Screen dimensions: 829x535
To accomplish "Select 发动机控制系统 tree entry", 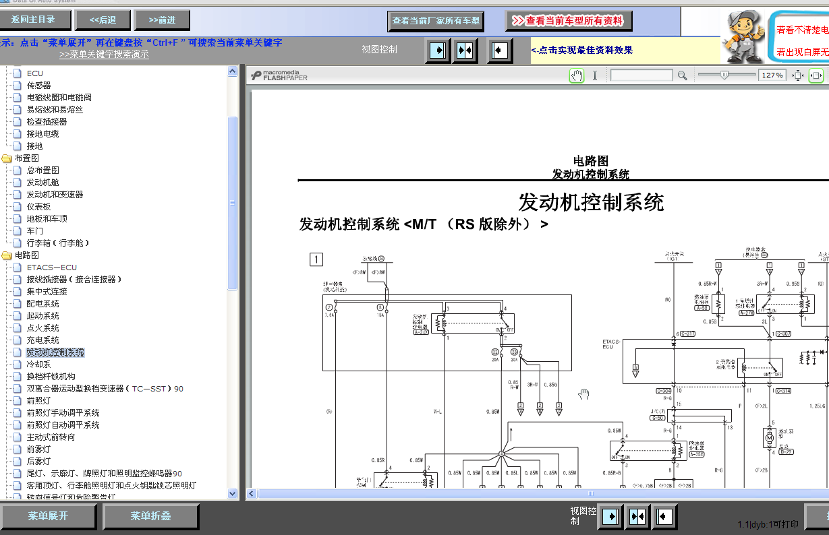I will (x=55, y=352).
